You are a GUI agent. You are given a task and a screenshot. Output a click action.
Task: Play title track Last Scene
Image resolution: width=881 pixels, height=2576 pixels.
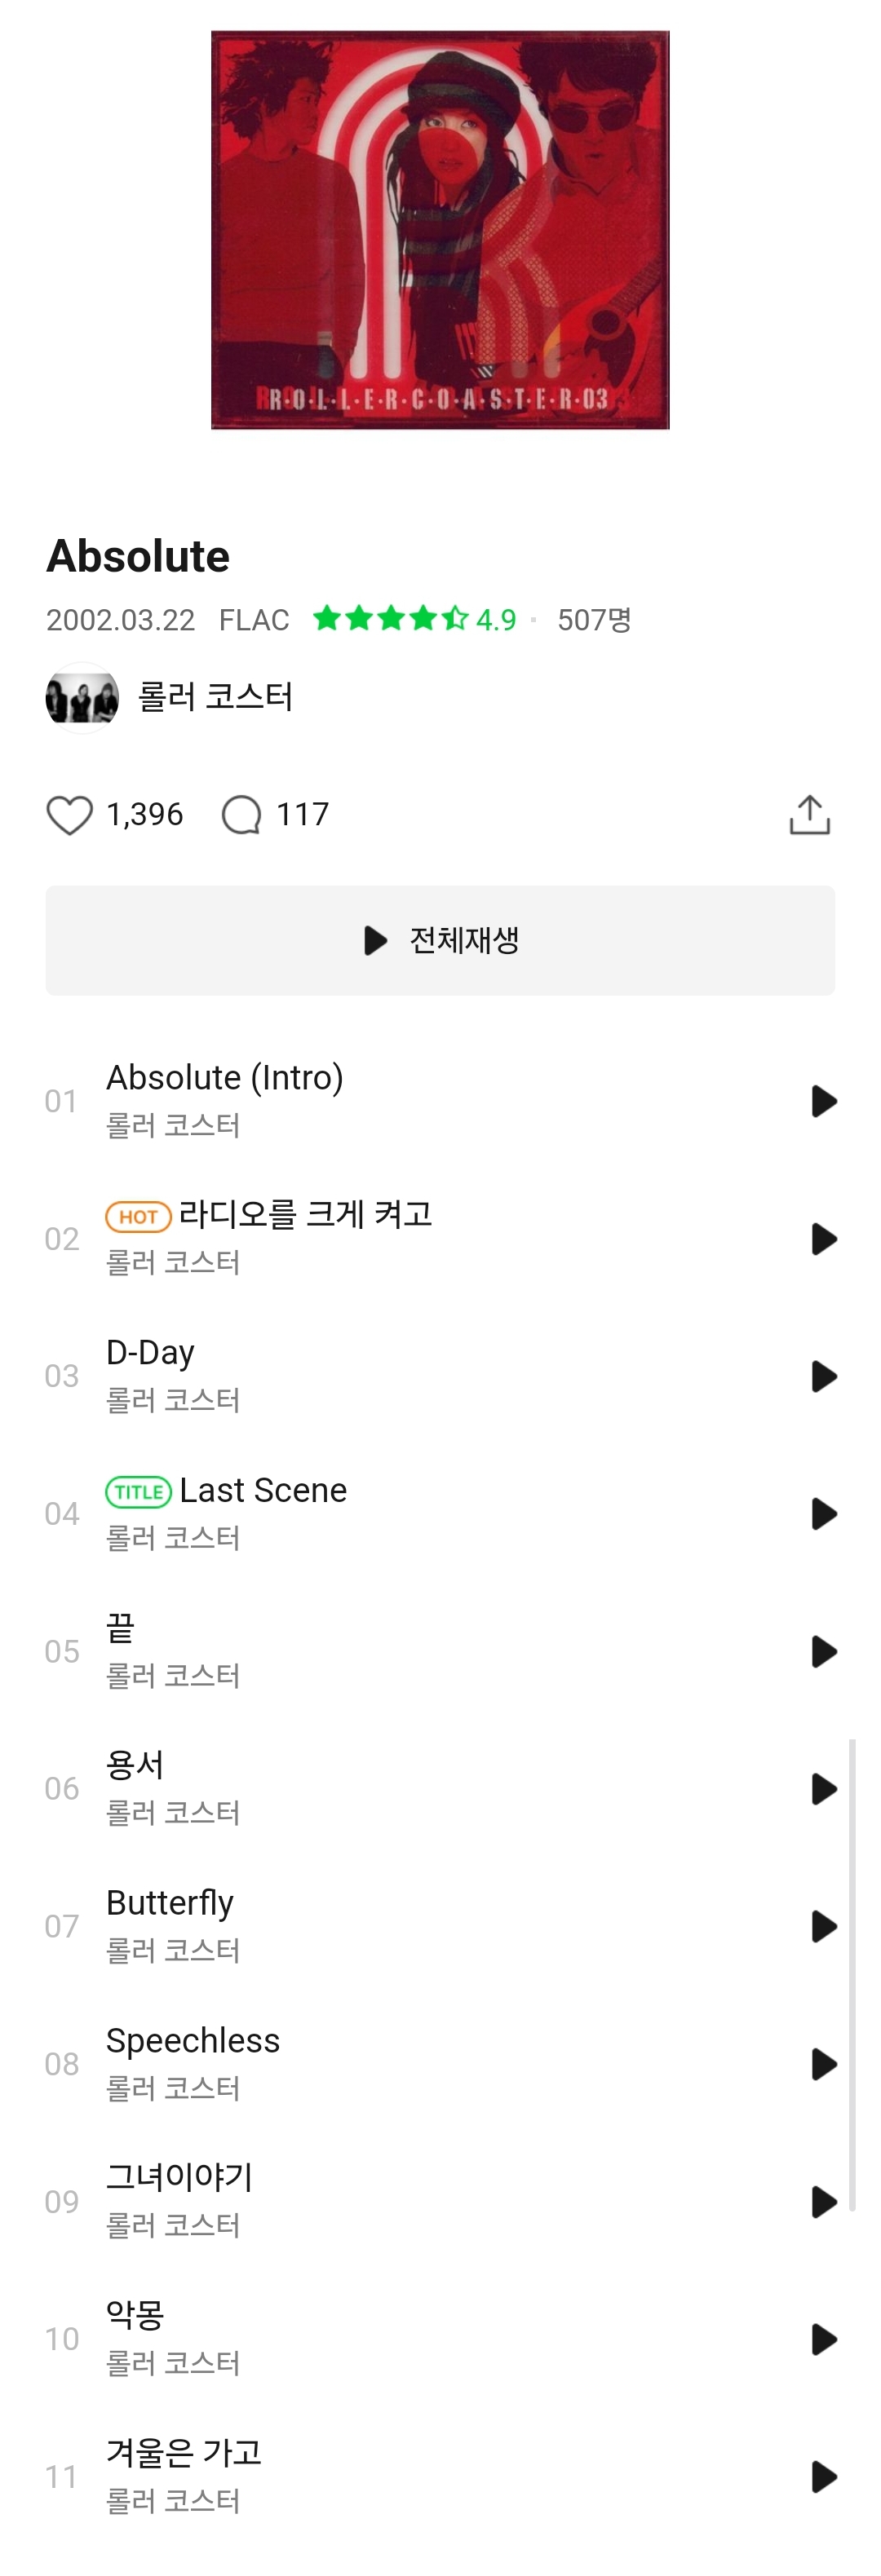click(823, 1514)
